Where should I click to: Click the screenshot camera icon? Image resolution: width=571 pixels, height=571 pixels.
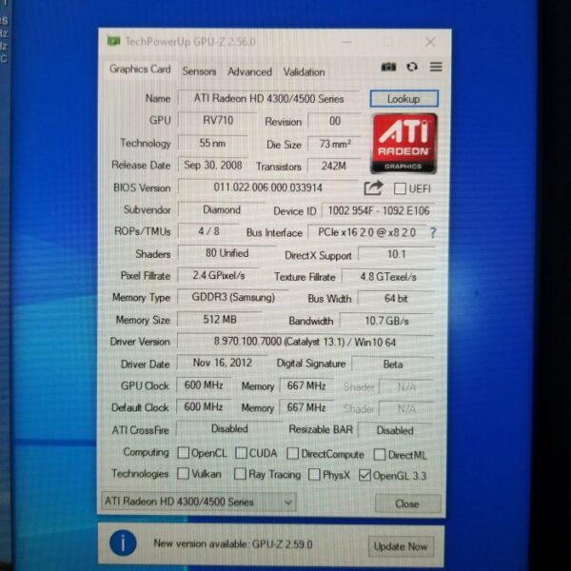click(x=388, y=68)
